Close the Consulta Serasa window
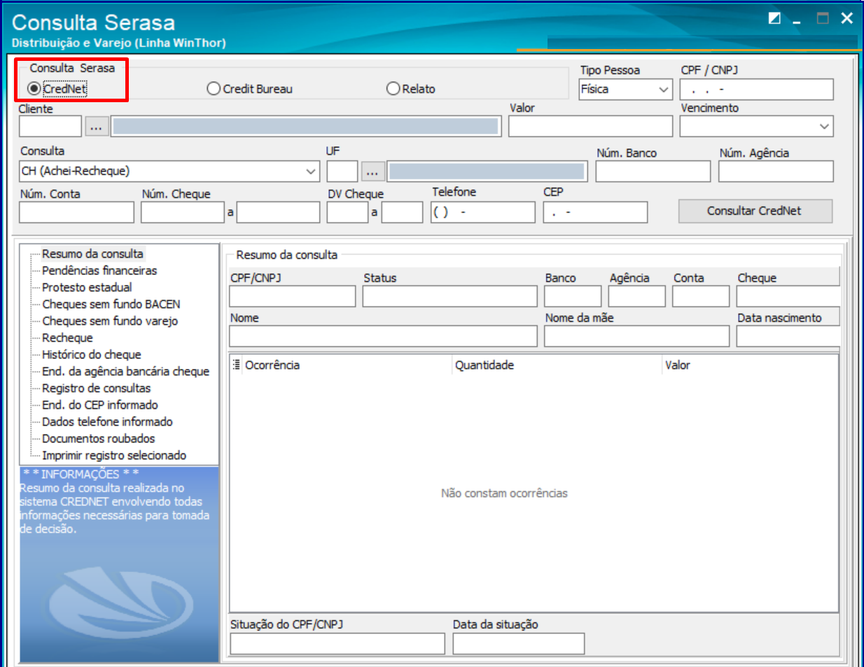The image size is (864, 667). click(847, 18)
